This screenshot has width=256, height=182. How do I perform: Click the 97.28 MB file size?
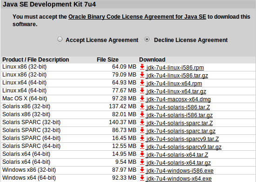tap(124, 98)
